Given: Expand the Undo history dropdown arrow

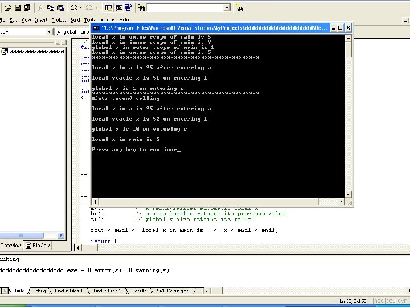Looking at the screenshot, I should 80,8.
